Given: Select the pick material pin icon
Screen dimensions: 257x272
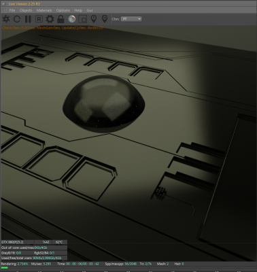Looking at the screenshot, I should [105, 19].
